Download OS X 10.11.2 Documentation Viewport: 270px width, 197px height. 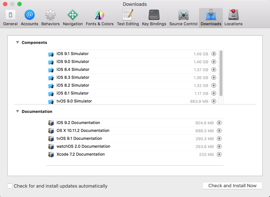tap(219, 131)
